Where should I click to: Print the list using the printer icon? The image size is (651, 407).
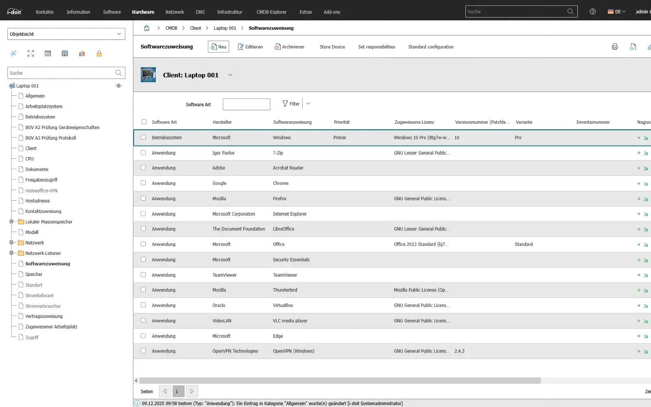(615, 47)
